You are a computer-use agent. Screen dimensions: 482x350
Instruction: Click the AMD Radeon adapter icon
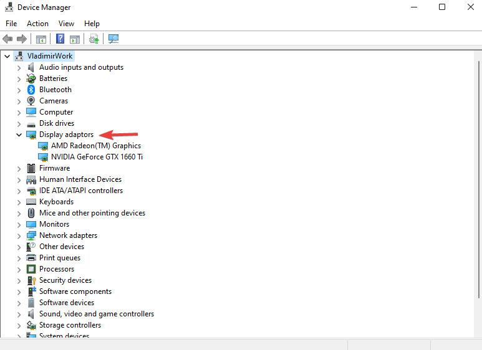43,146
